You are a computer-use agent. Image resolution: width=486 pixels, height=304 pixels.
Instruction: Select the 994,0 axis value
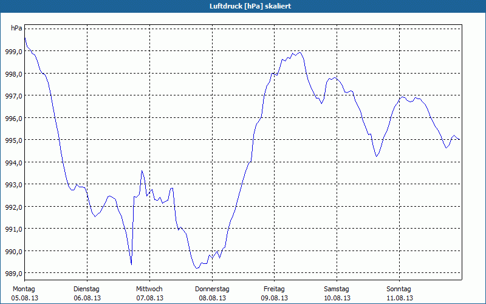(14, 162)
